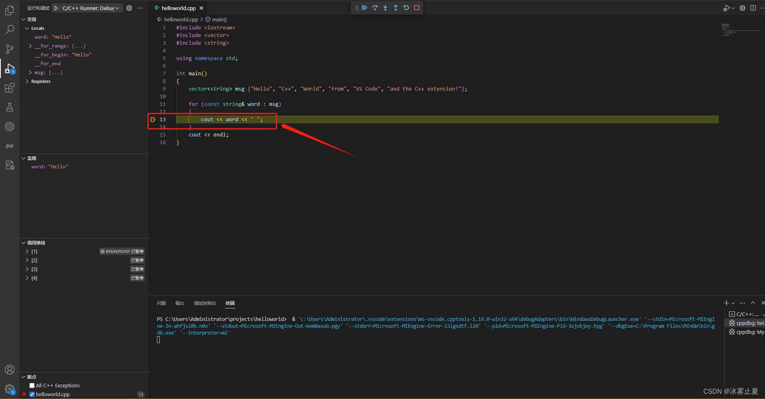This screenshot has width=765, height=399.
Task: Expand call stack thread [4]
Action: pos(27,278)
